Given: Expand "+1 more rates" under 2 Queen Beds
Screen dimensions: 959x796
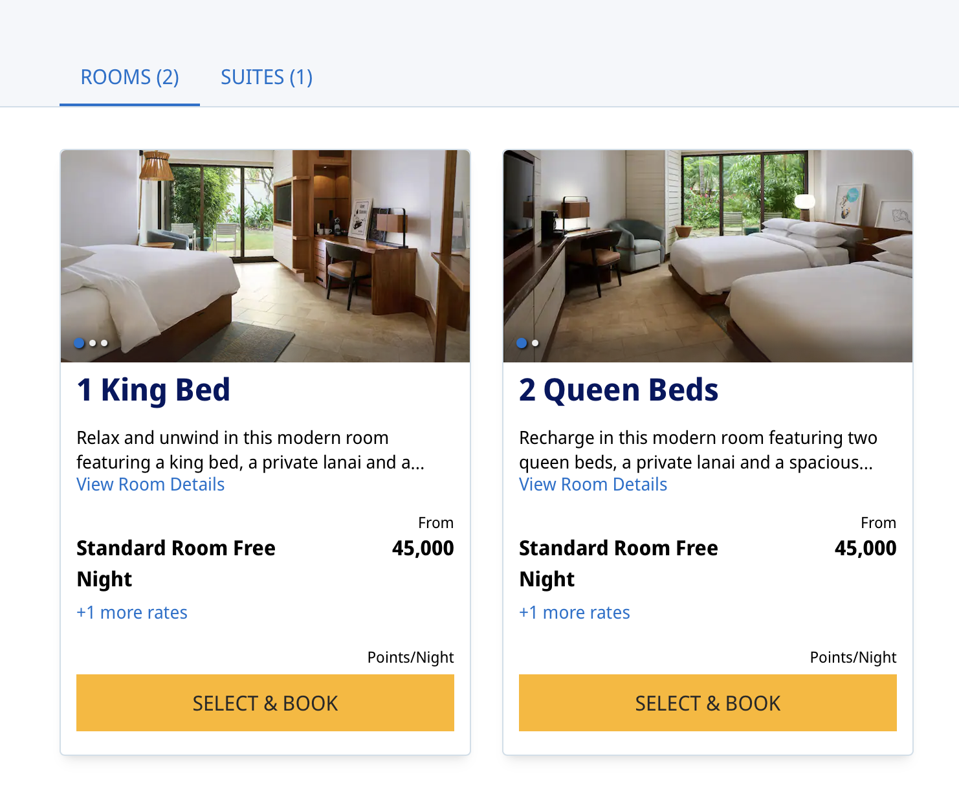Looking at the screenshot, I should tap(575, 613).
